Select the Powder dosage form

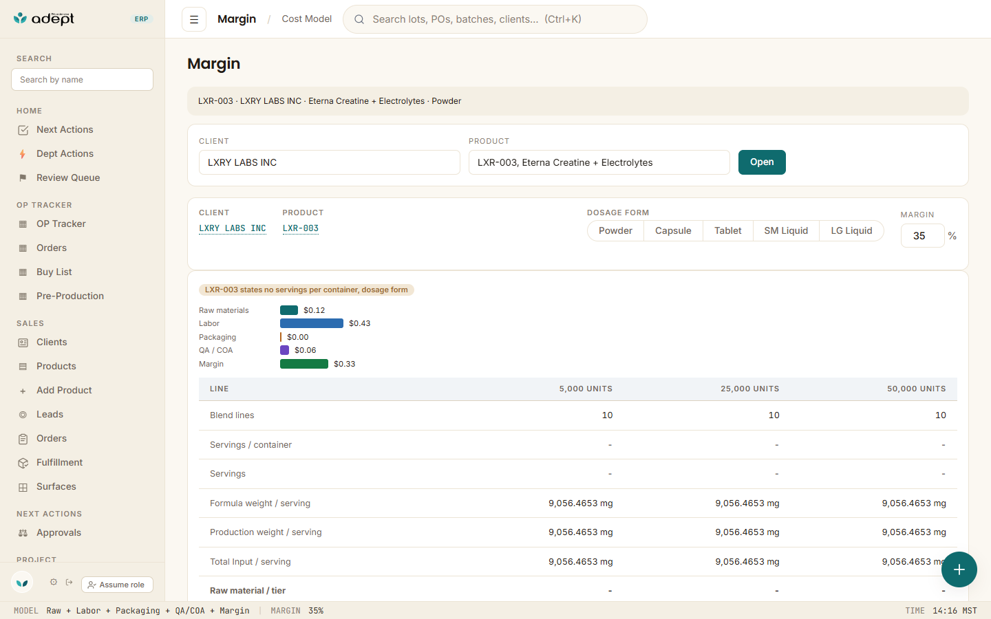(615, 231)
